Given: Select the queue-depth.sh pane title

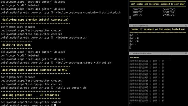Looking at the screenshot, I should tap(141, 26).
